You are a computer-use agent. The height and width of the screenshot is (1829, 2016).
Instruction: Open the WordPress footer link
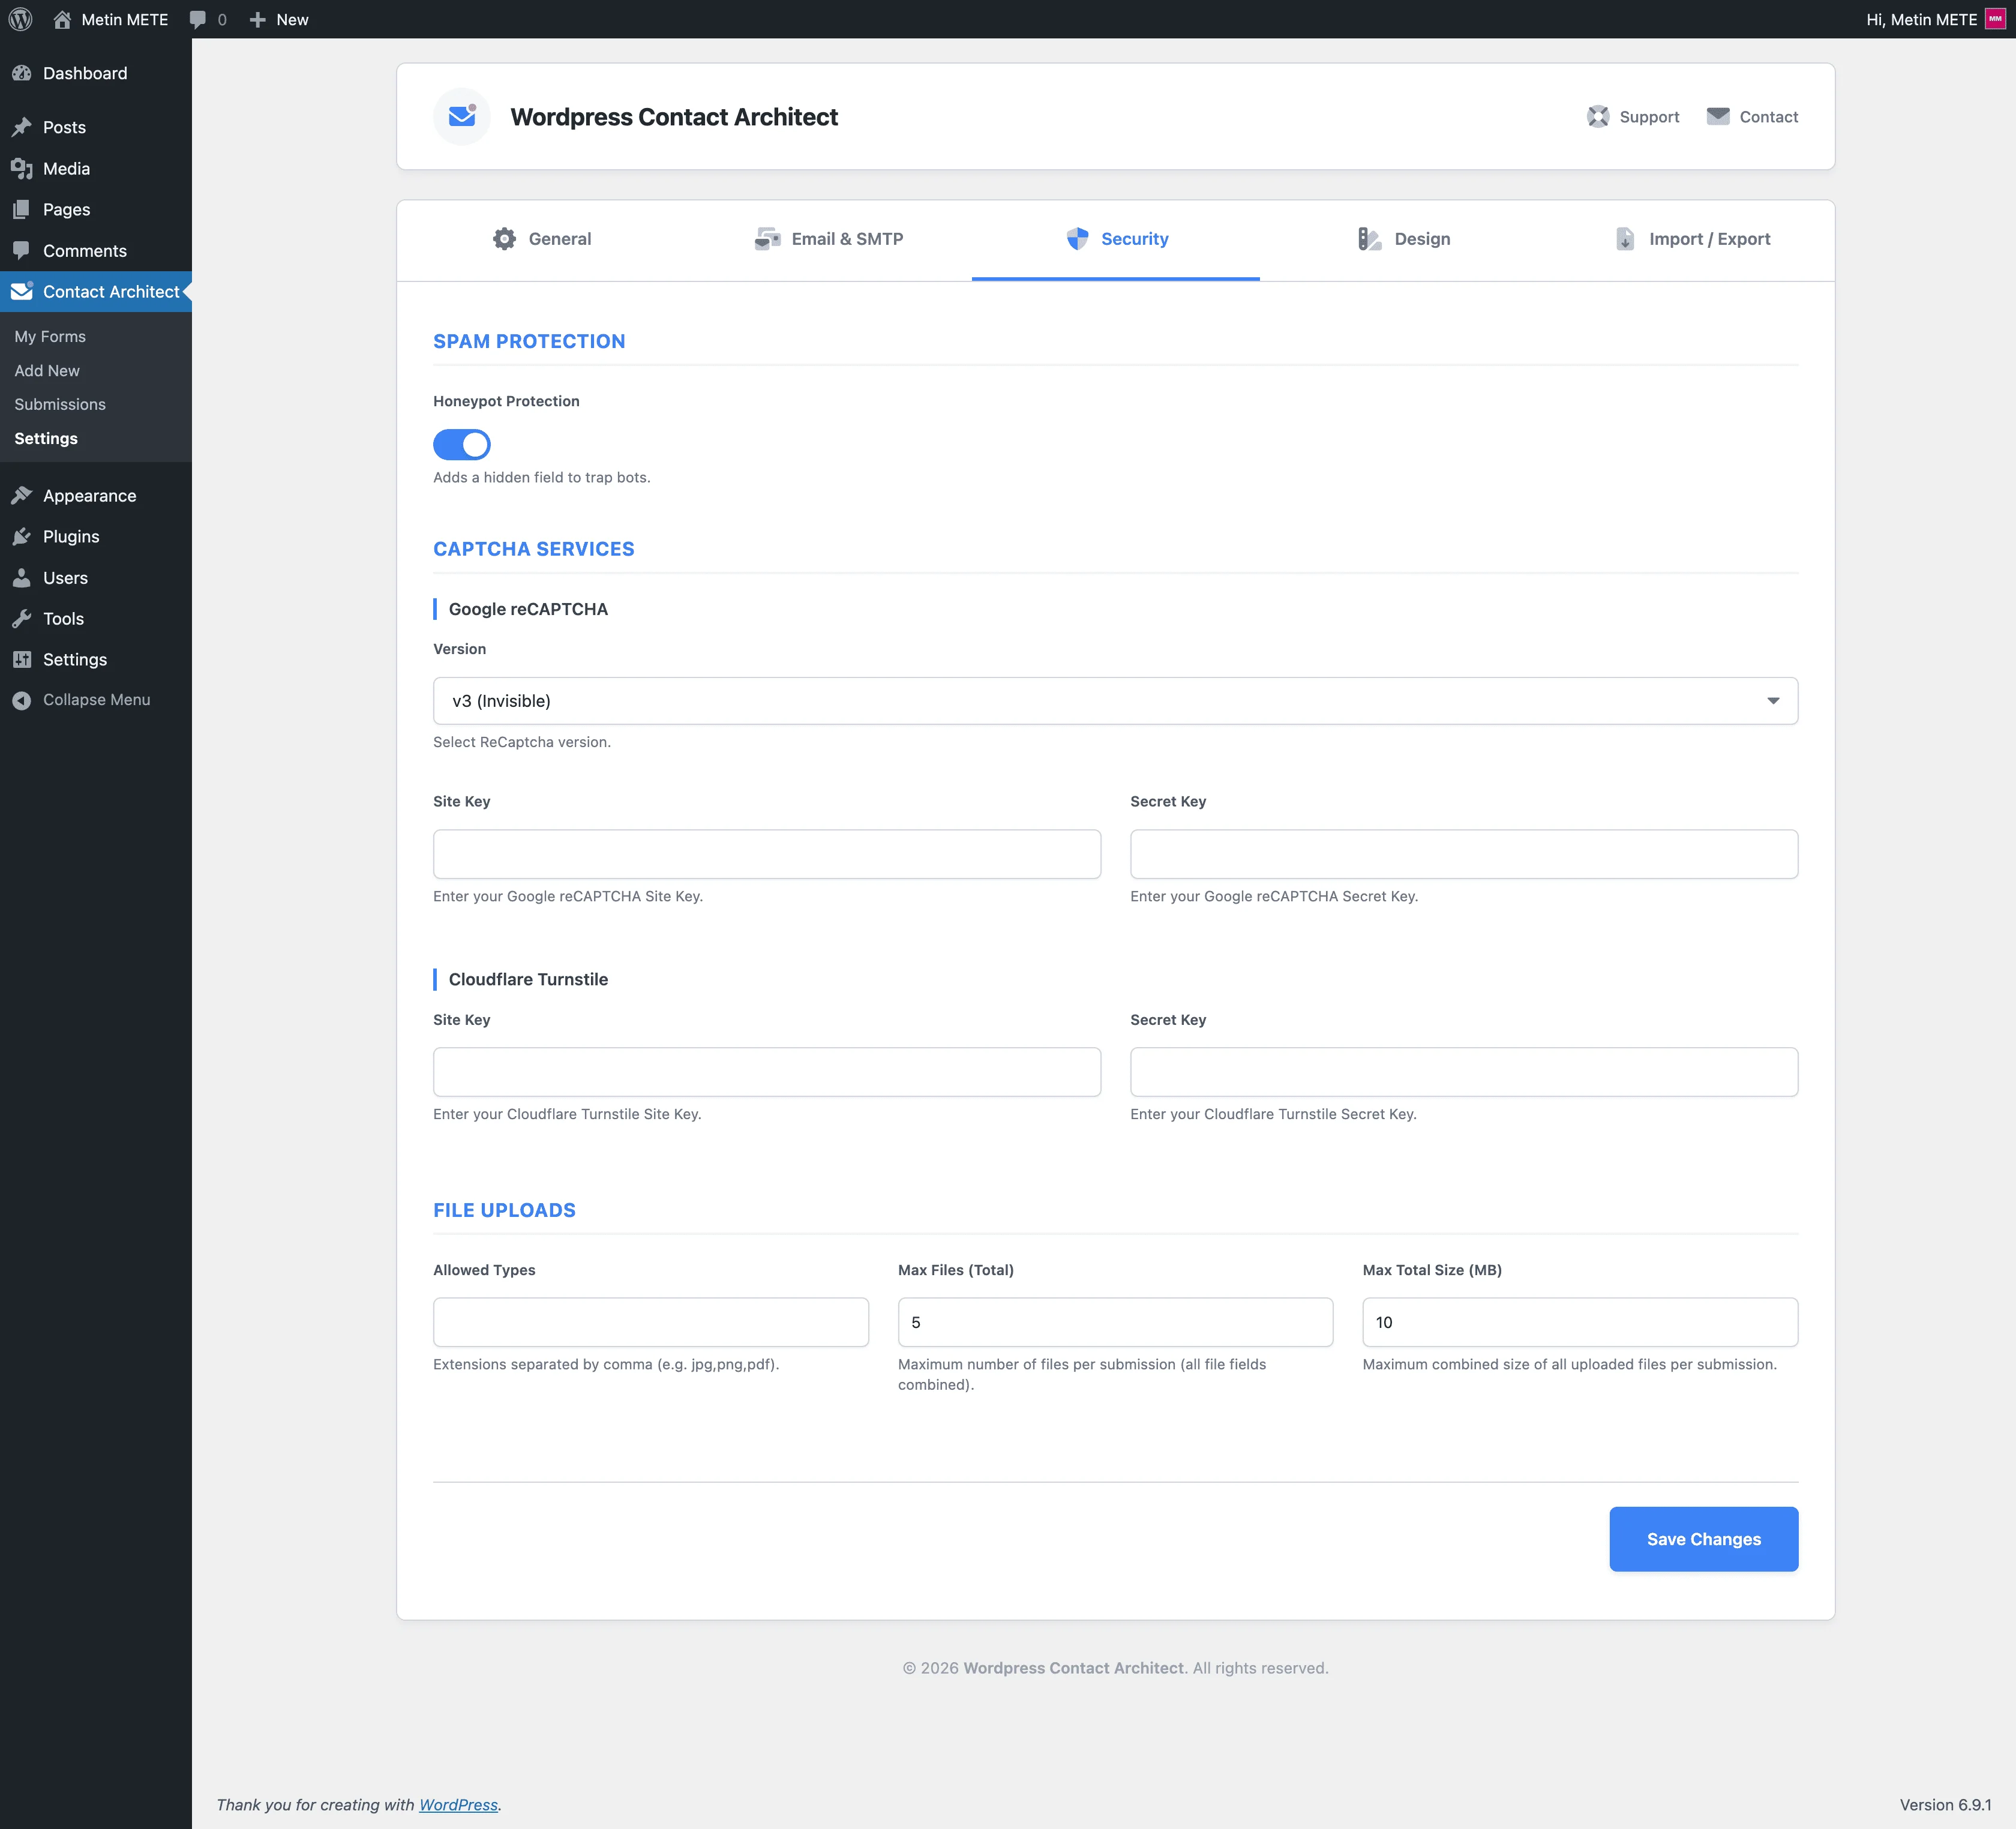coord(458,1804)
